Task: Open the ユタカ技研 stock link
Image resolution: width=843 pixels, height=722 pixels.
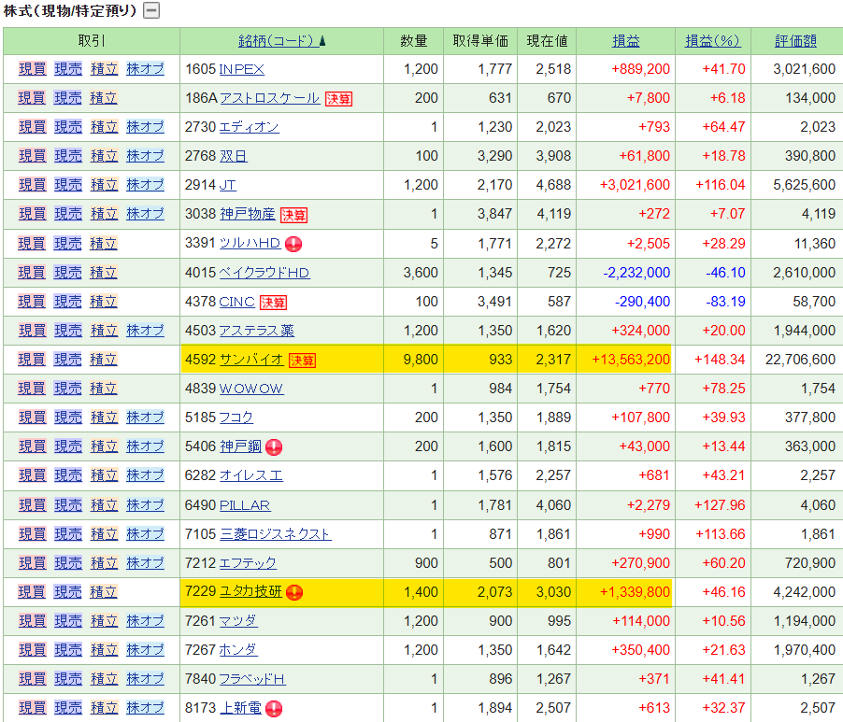Action: click(x=250, y=592)
